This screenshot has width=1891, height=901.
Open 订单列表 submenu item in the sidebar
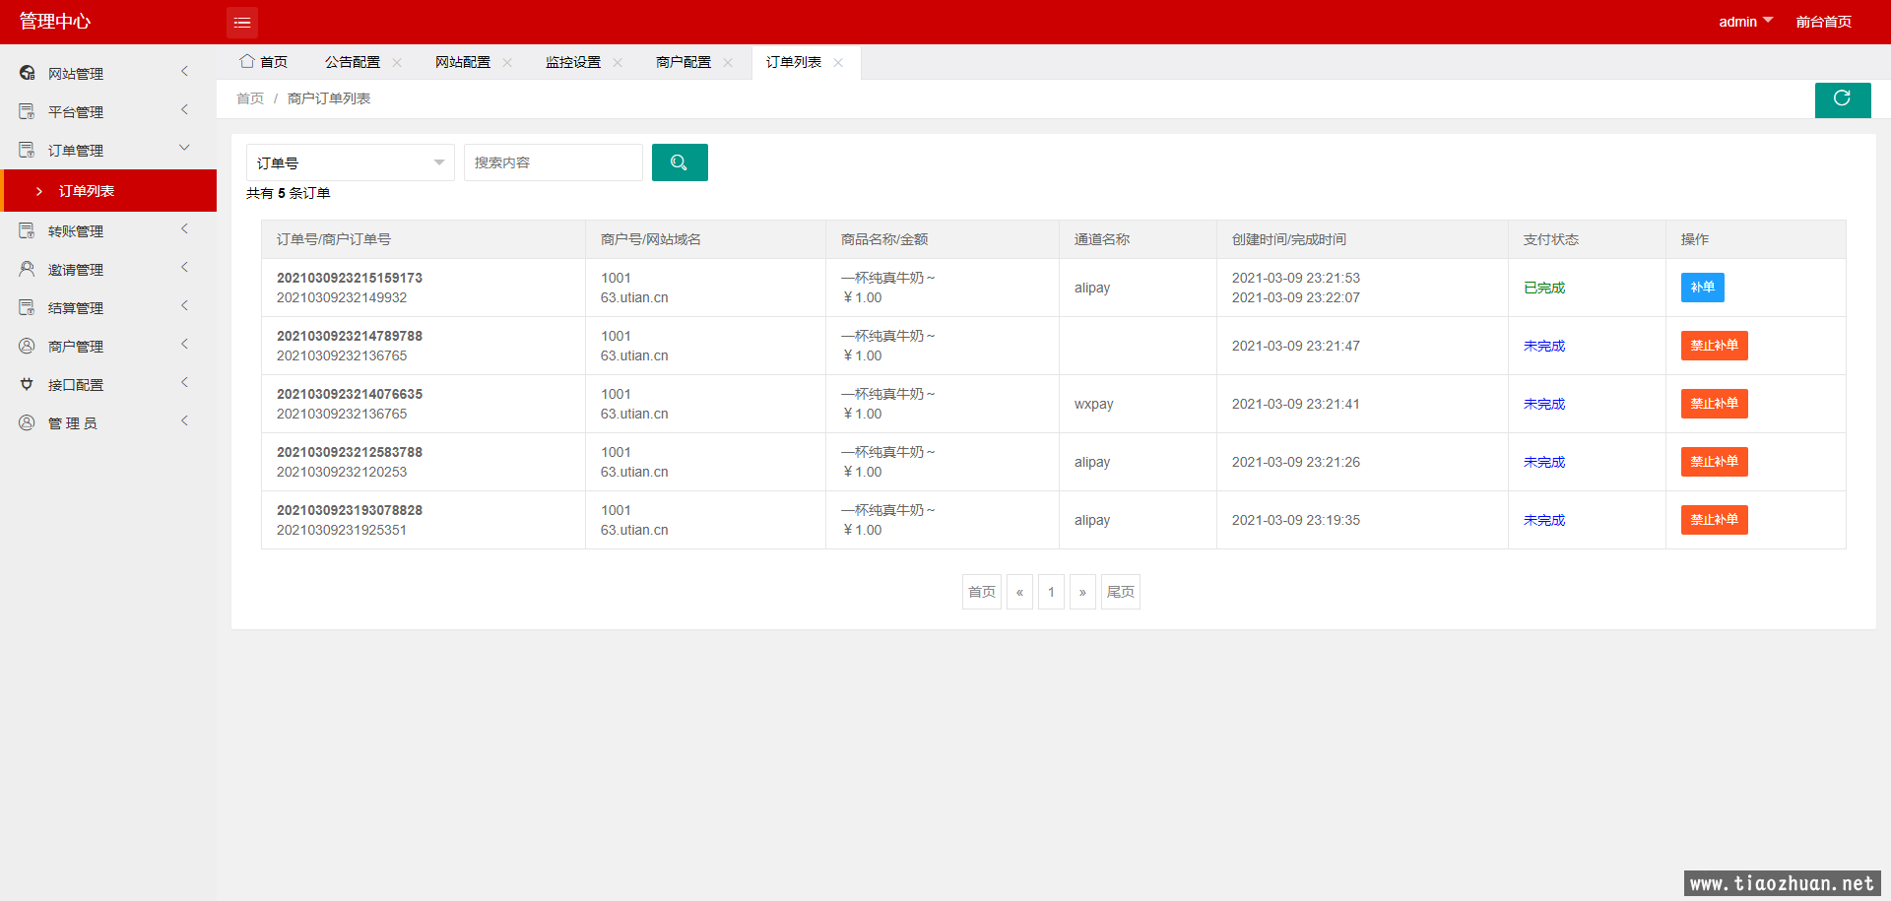point(108,191)
